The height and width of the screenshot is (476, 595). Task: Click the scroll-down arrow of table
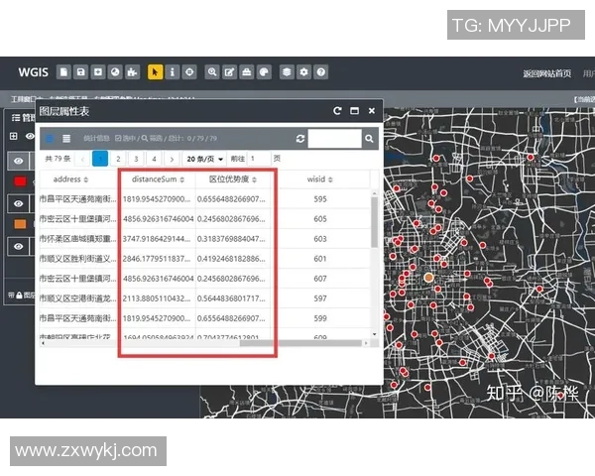375,334
